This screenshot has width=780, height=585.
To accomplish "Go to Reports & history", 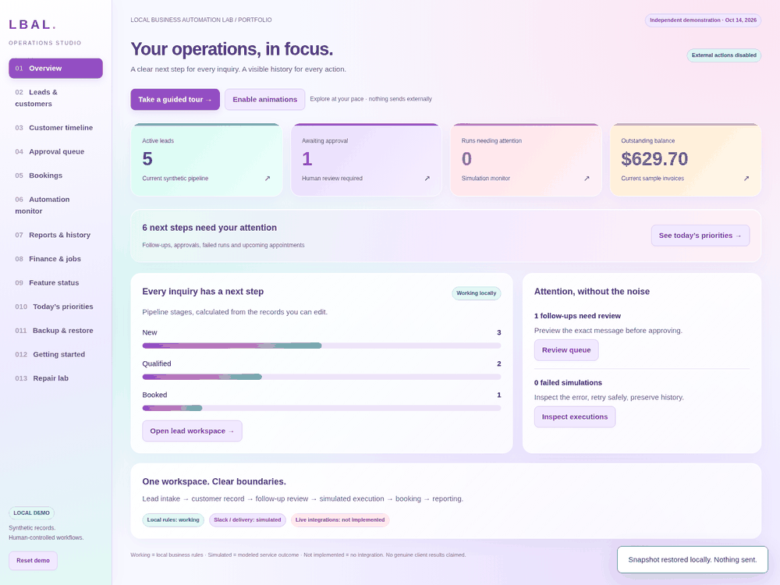I will pyautogui.click(x=55, y=236).
